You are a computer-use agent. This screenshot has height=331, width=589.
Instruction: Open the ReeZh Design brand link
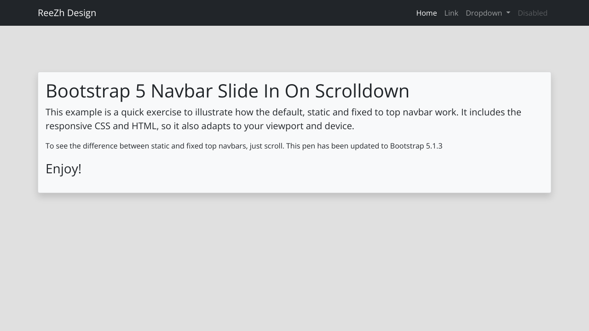tap(67, 13)
